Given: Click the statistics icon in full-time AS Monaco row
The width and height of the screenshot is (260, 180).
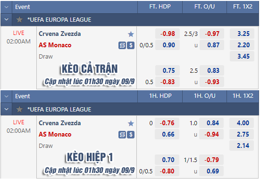Looking at the screenshot, I should 122,45.
